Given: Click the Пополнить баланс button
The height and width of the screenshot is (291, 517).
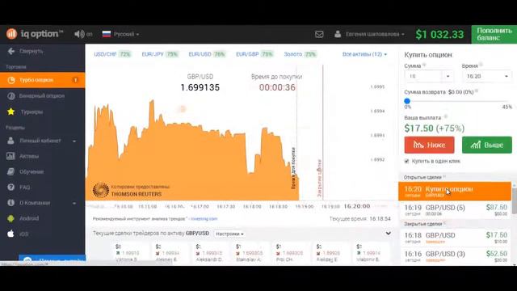Looking at the screenshot, I should click(x=494, y=34).
